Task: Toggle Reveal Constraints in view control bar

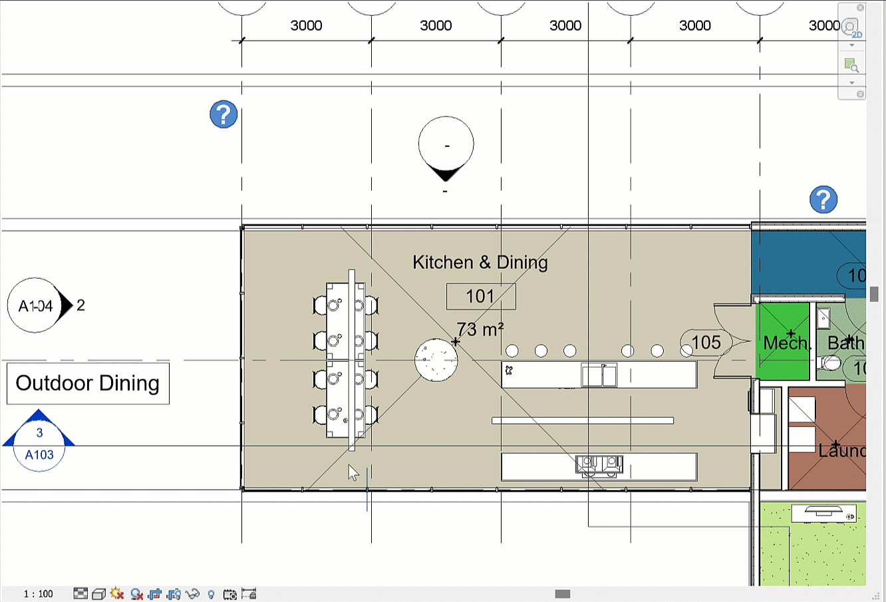Action: [249, 593]
